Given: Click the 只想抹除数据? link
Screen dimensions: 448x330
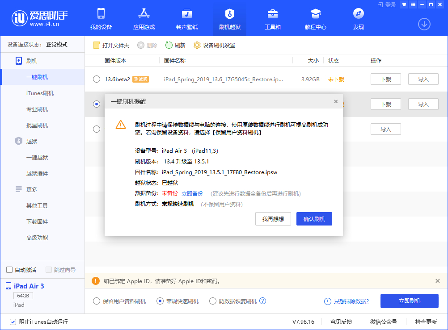Looking at the screenshot, I should pos(350,301).
